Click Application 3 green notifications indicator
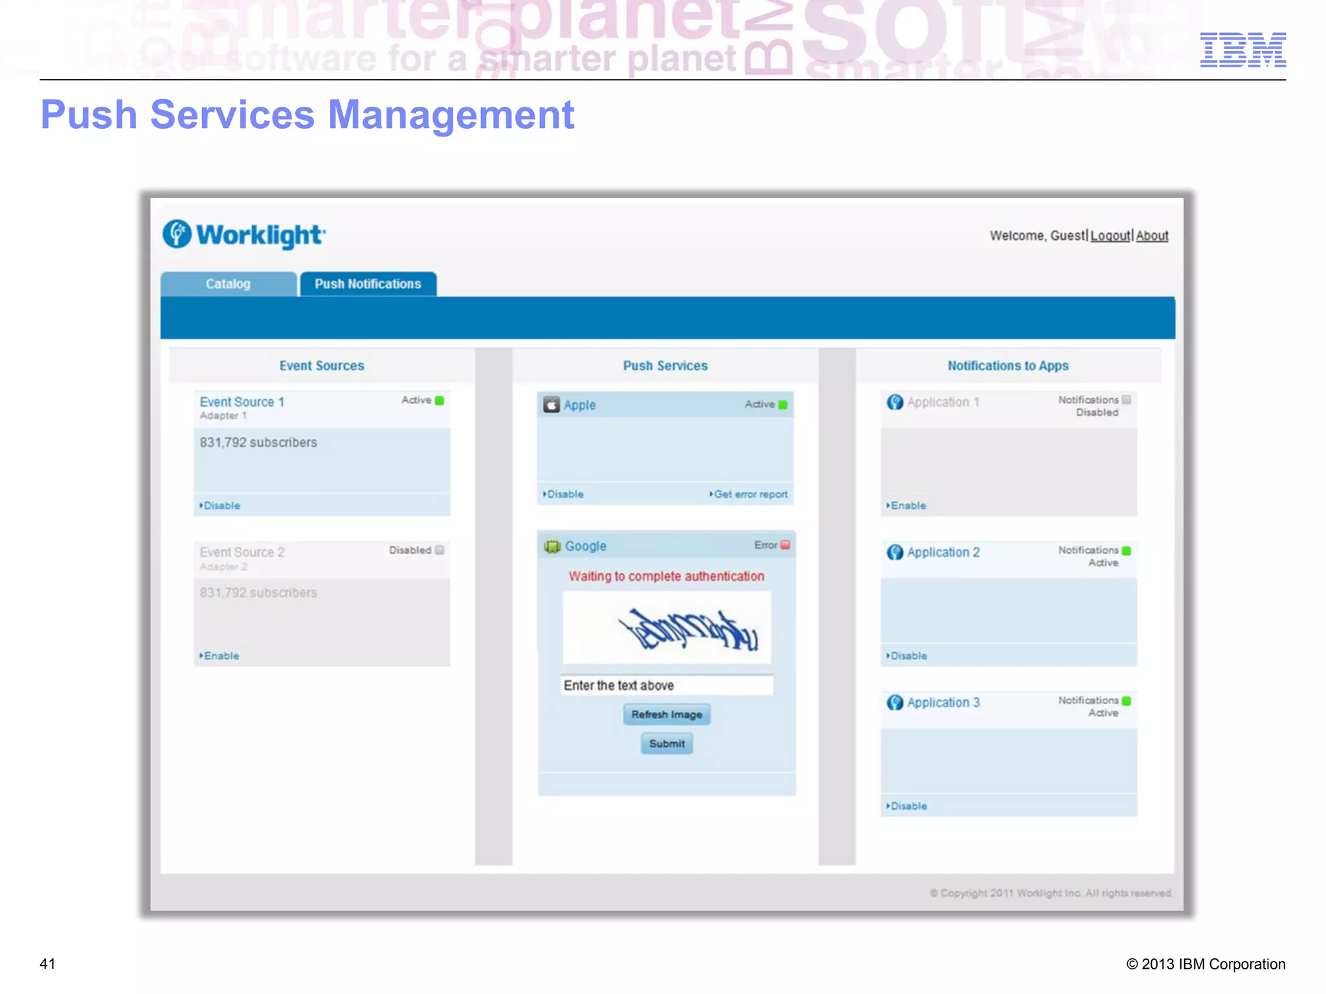The image size is (1326, 994). tap(1127, 701)
